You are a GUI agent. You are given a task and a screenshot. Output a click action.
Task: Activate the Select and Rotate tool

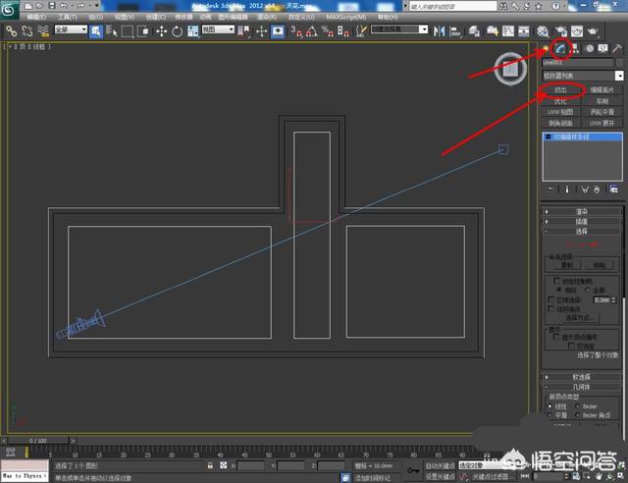click(x=177, y=30)
